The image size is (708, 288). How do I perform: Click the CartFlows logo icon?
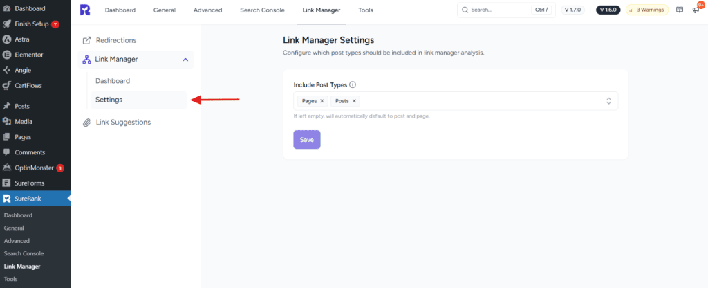pyautogui.click(x=6, y=85)
